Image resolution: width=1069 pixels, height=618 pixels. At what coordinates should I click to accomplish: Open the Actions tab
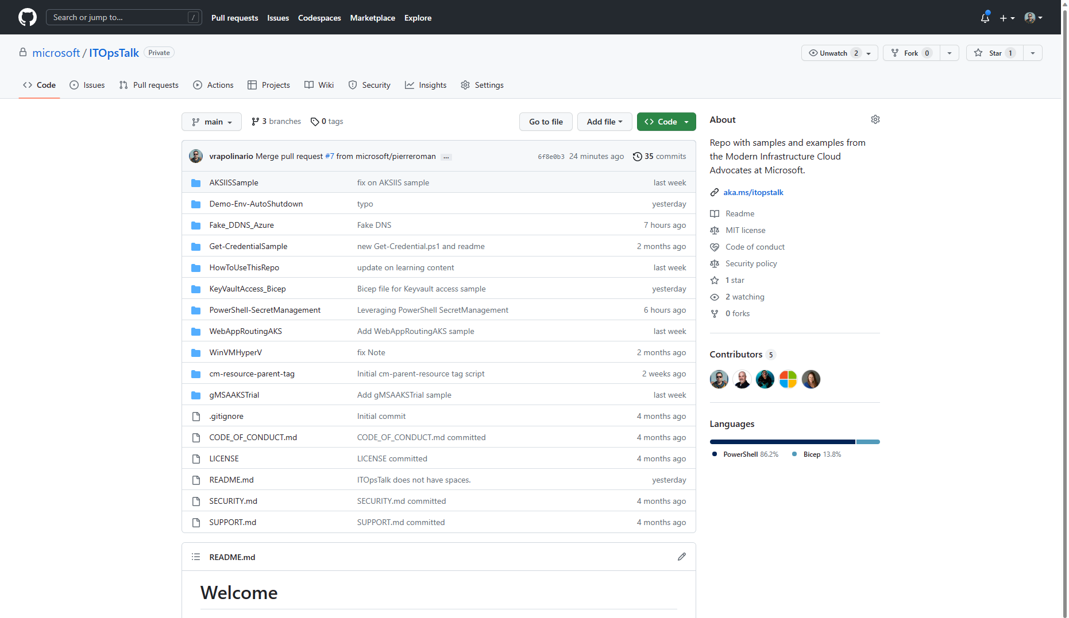click(213, 85)
